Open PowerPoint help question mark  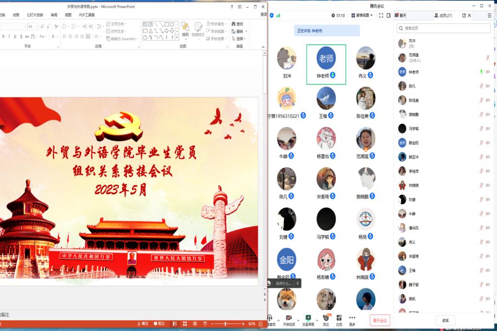(232, 7)
